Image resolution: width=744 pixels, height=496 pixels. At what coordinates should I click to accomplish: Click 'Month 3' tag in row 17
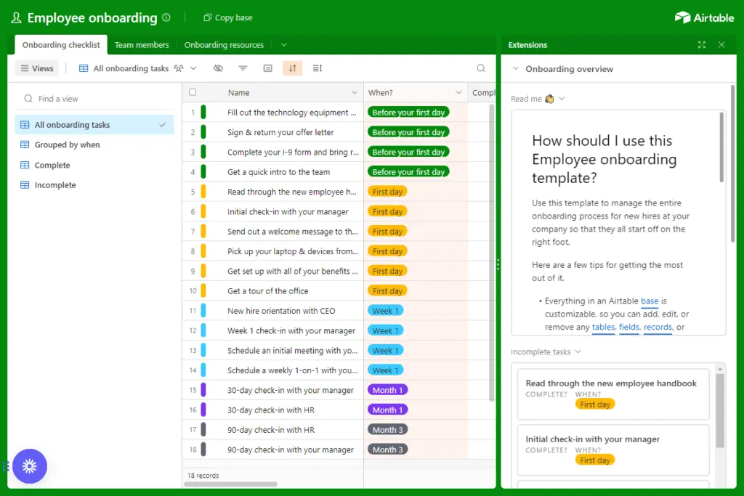tap(387, 430)
